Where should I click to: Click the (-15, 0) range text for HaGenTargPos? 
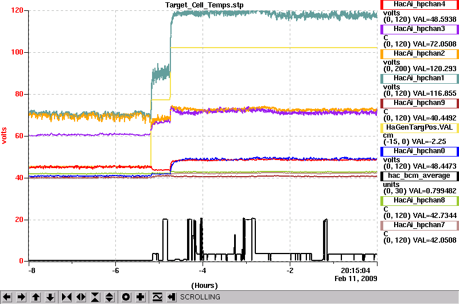396,142
